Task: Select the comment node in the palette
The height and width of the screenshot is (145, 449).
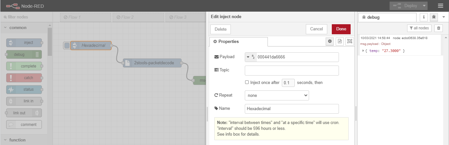Action: coord(24,125)
